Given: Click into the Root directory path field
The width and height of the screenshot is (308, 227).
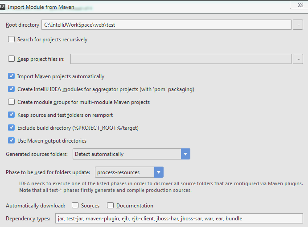Looking at the screenshot, I should coord(166,25).
